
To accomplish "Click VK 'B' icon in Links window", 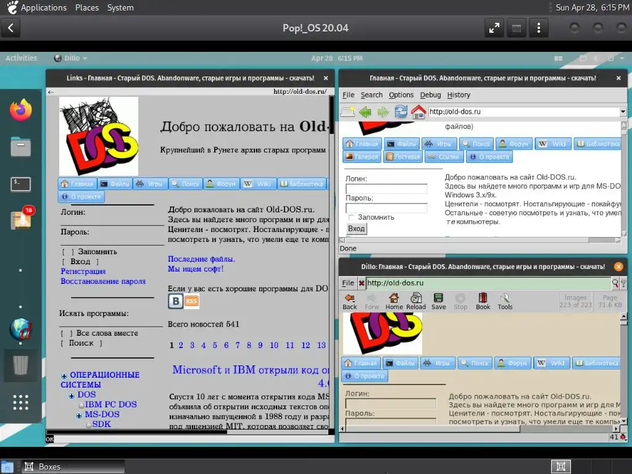I will pyautogui.click(x=175, y=301).
